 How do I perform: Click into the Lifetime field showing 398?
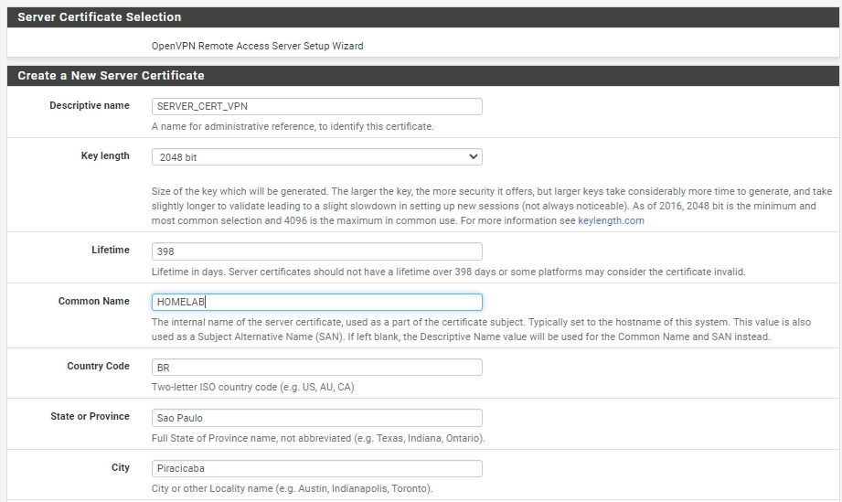pos(317,251)
